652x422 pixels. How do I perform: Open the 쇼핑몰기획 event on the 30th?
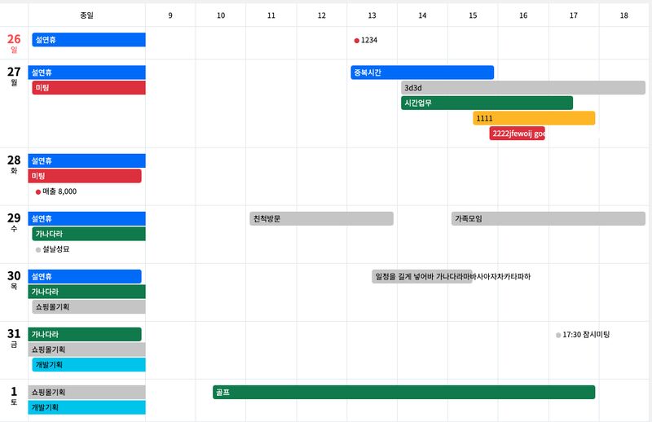[89, 307]
